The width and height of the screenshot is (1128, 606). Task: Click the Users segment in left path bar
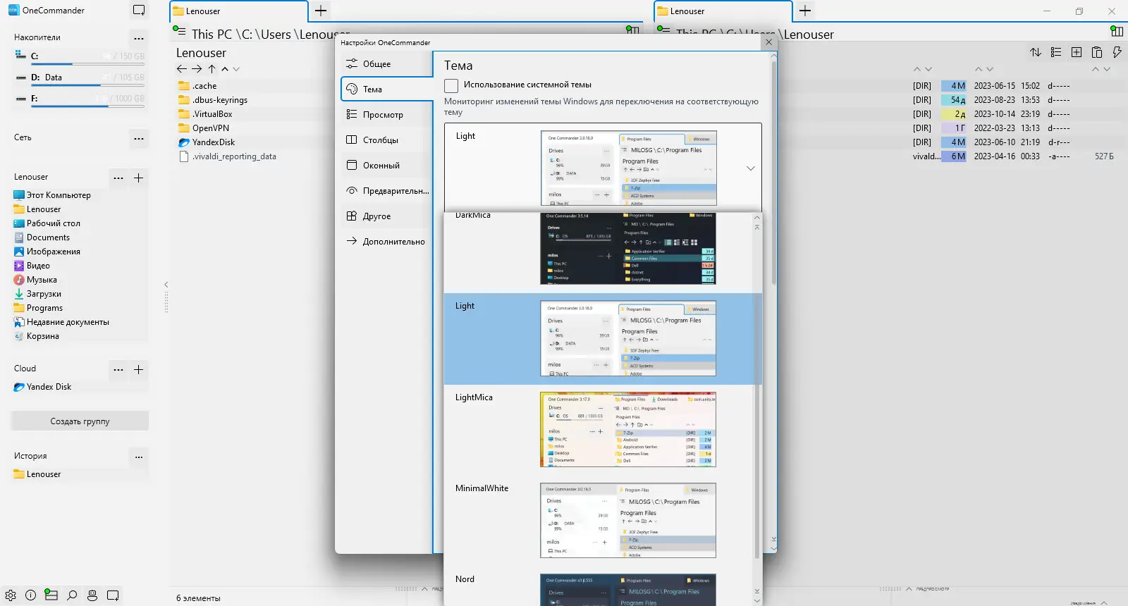[x=274, y=34]
